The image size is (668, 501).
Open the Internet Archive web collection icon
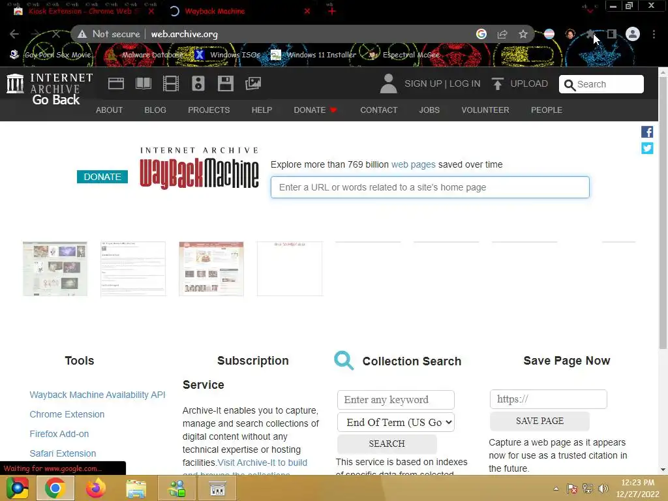[116, 83]
